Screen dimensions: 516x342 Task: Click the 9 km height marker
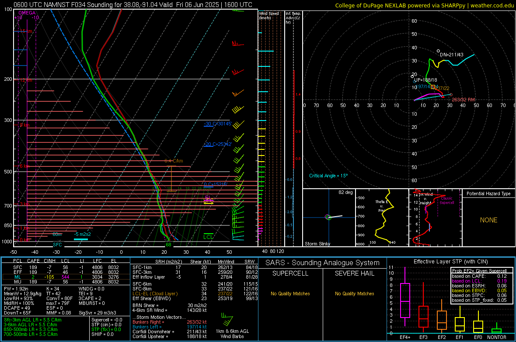coord(24,125)
